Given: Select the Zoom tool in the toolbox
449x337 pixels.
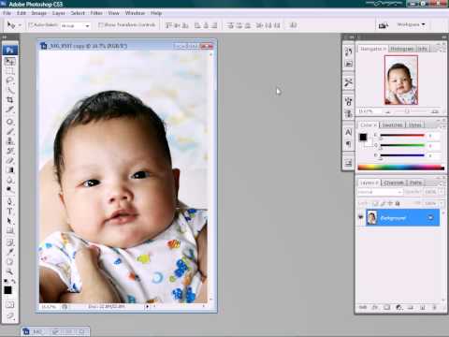Looking at the screenshot, I should pos(10,271).
